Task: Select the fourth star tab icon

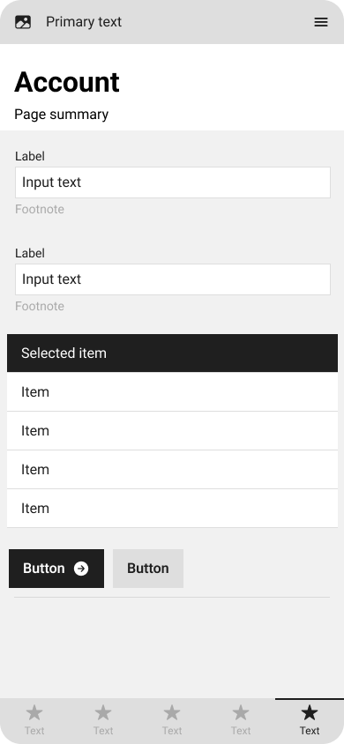Action: pyautogui.click(x=241, y=712)
